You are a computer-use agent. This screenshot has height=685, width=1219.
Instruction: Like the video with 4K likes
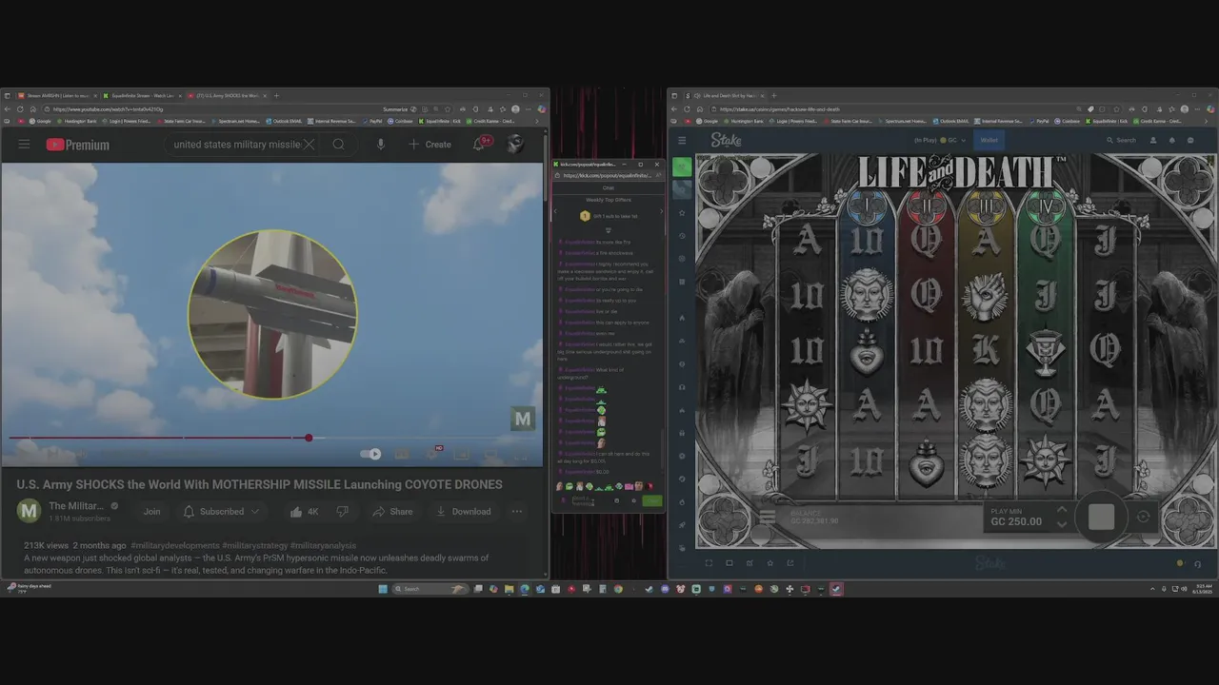click(x=305, y=512)
